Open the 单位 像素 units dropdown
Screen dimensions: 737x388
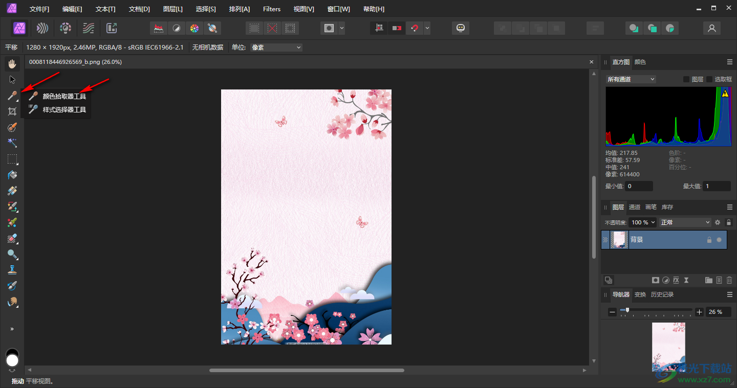(x=276, y=48)
